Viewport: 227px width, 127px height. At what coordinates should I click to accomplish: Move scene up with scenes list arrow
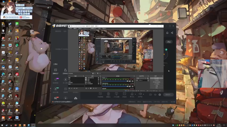click(74, 88)
